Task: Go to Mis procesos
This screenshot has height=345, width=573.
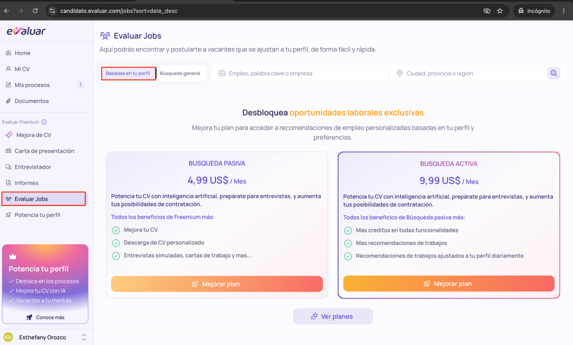Action: [x=32, y=85]
